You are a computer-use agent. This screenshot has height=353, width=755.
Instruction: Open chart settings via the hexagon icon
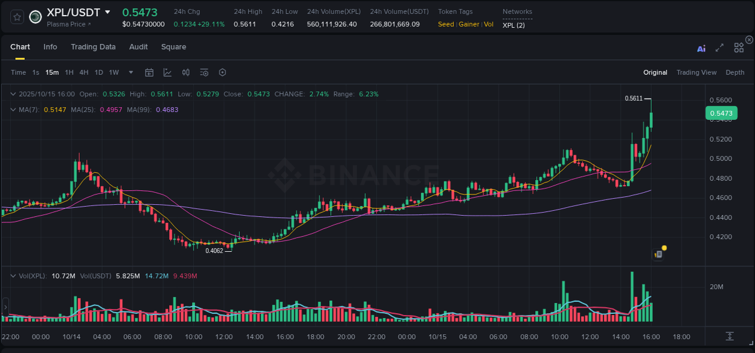[222, 72]
